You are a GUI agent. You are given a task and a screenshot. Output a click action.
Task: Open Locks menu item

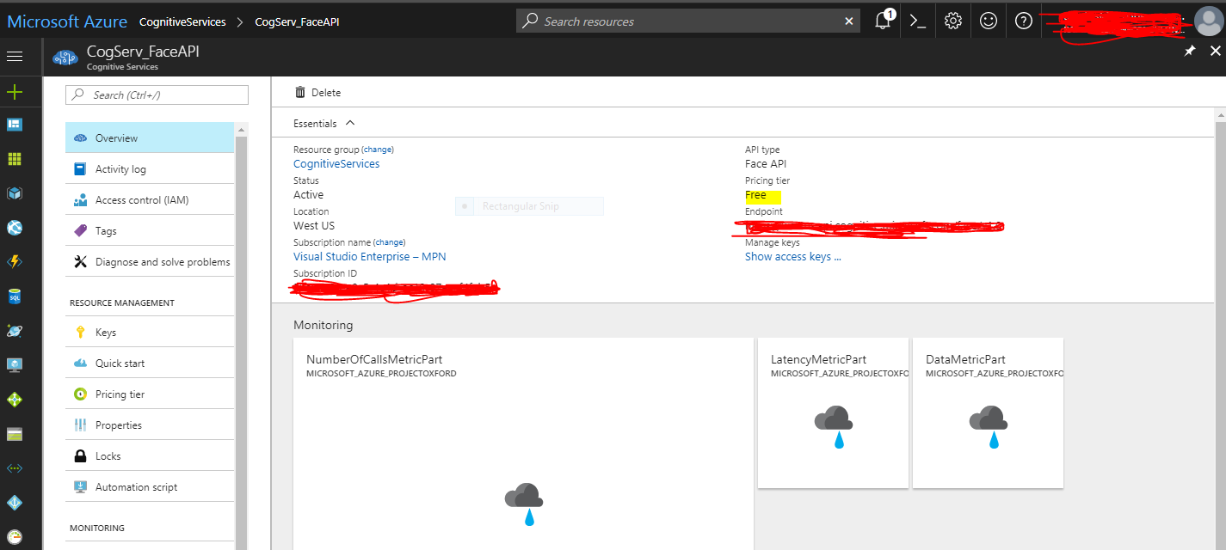point(150,455)
